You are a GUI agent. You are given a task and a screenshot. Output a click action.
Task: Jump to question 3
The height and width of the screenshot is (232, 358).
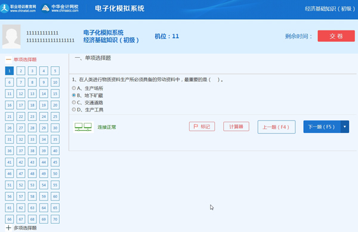point(32,71)
